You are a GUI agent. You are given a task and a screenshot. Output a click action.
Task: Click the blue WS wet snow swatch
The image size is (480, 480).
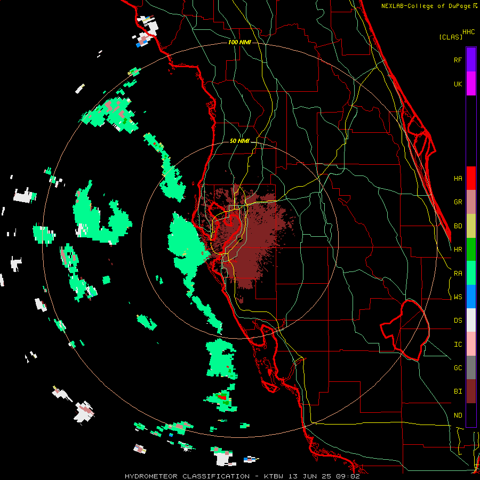click(471, 297)
